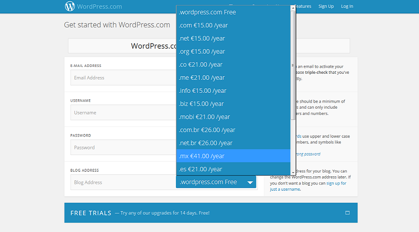Viewport: 419px width, 232px height.
Task: Select .es €21.00 /year option
Action: (233, 169)
